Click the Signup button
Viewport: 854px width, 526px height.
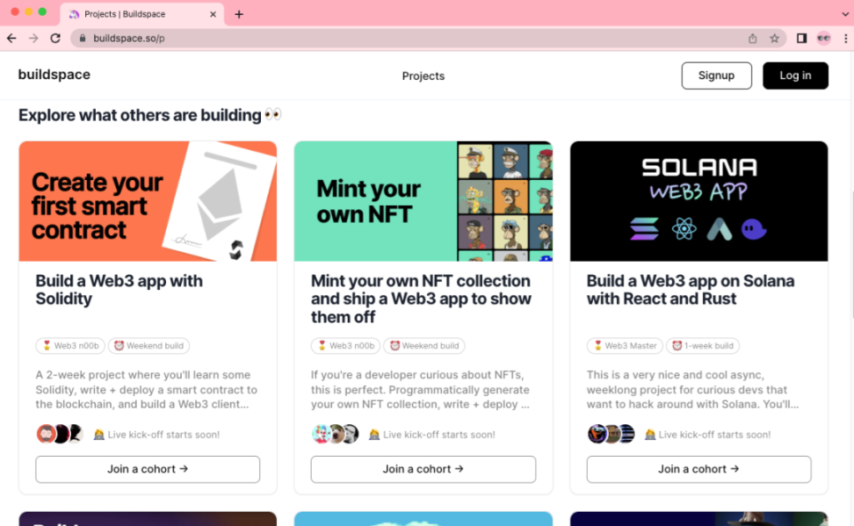point(716,76)
